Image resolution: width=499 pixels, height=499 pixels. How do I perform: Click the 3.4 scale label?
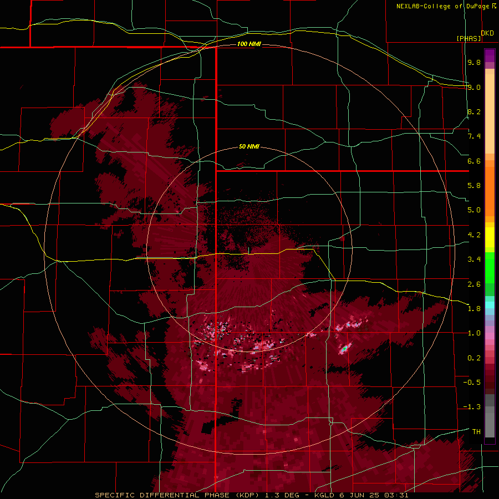[474, 259]
